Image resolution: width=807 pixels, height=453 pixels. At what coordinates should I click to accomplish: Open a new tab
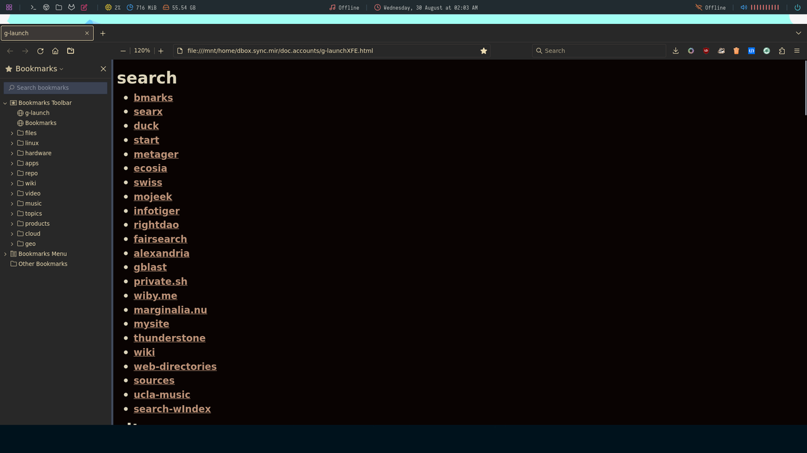103,33
